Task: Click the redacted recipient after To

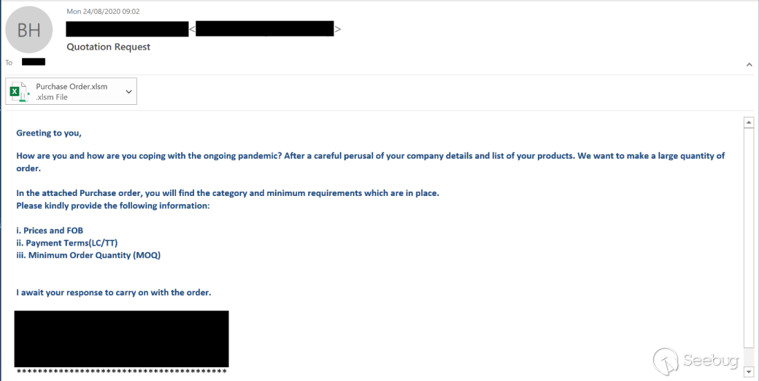Action: [34, 62]
